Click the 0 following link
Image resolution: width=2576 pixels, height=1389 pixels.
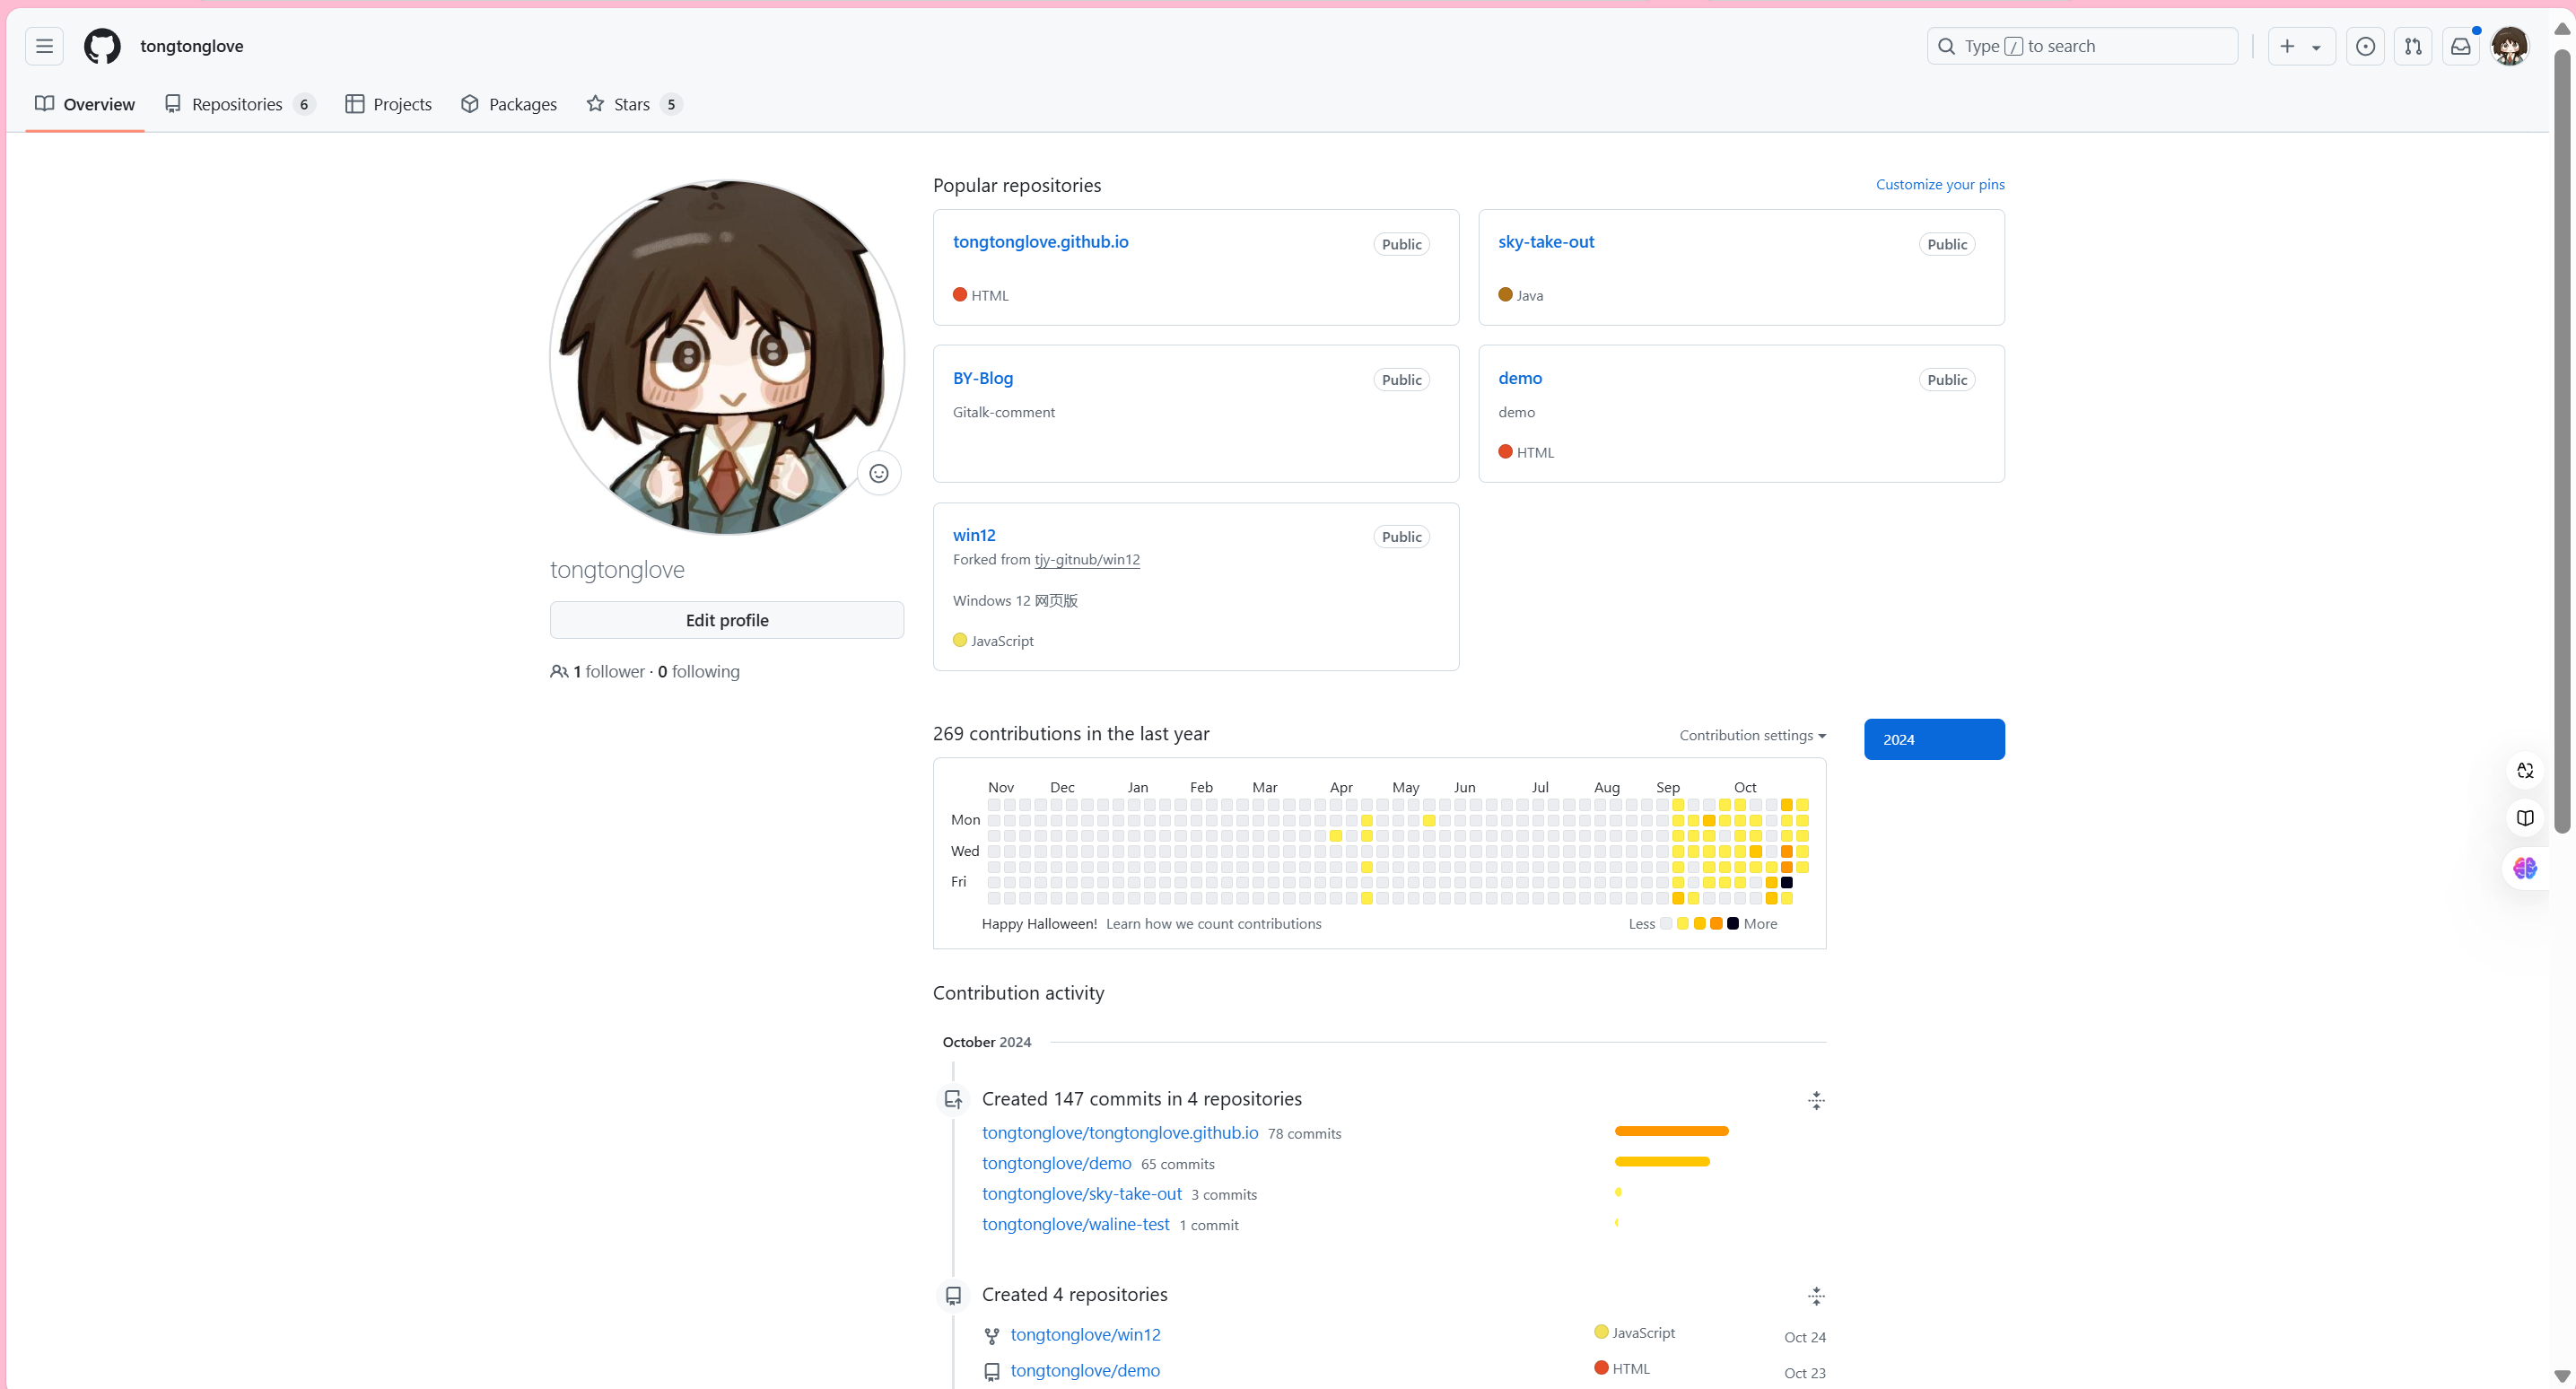coord(699,672)
